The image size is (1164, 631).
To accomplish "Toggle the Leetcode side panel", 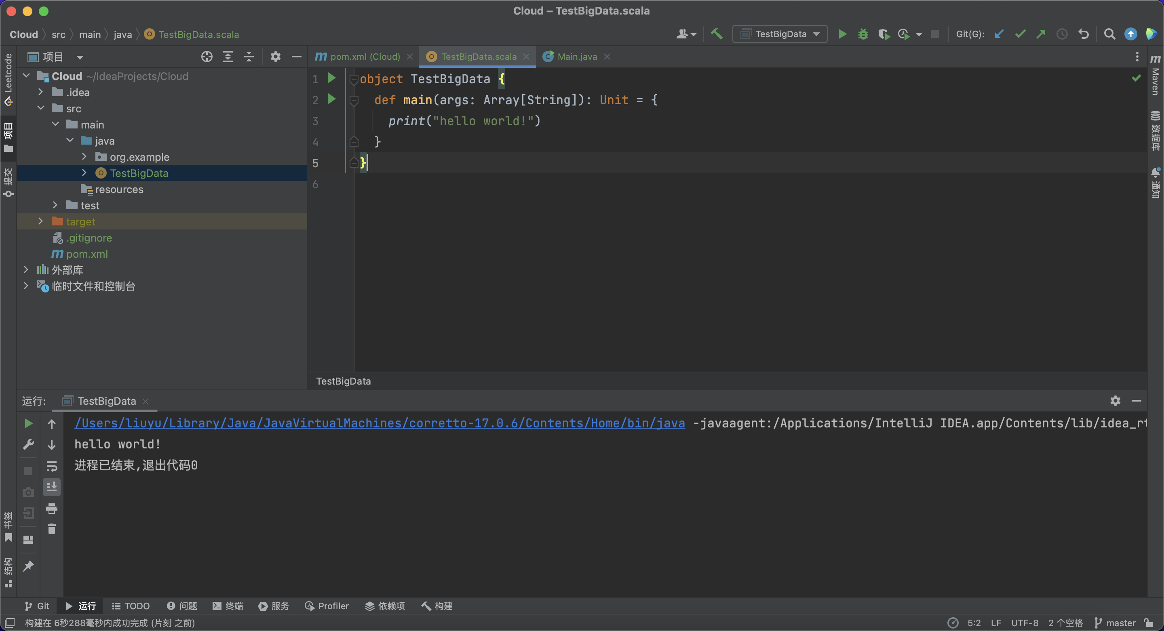I will point(8,80).
